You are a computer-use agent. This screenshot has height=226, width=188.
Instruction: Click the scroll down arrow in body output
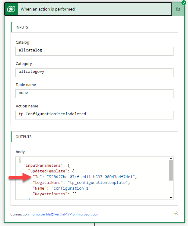point(171,197)
